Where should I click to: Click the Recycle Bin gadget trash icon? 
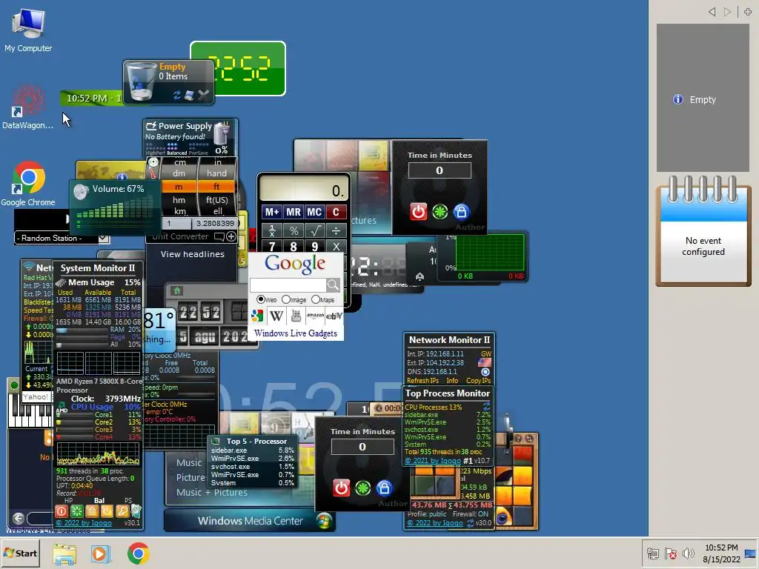coord(140,82)
